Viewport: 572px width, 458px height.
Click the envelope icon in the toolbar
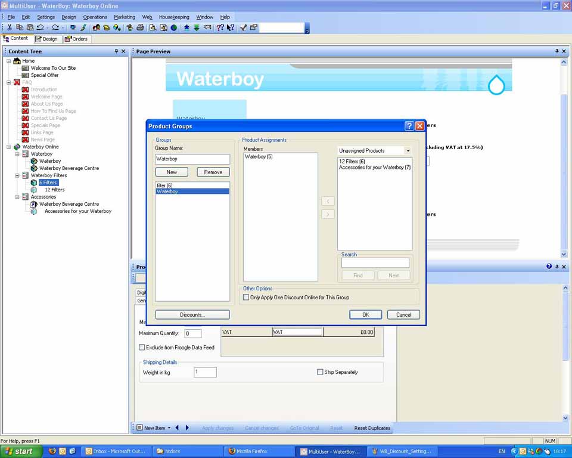click(207, 27)
